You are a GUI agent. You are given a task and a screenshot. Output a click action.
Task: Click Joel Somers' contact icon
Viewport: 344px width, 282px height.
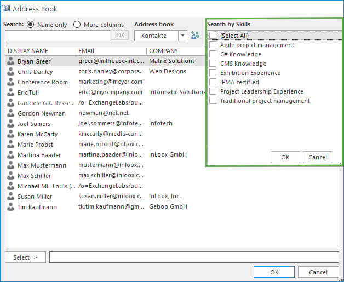(x=10, y=124)
